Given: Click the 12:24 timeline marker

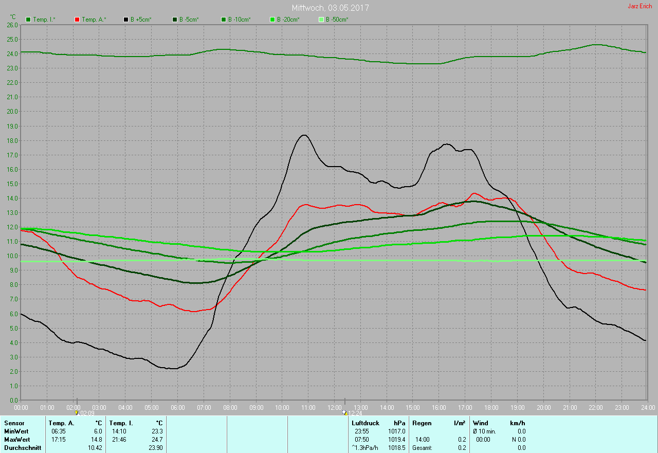Looking at the screenshot, I should pyautogui.click(x=353, y=412).
